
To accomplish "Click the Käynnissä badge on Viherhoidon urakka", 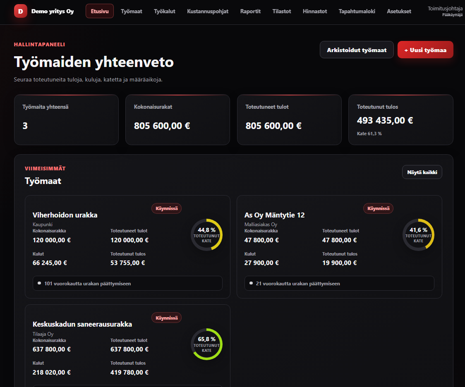I will point(166,208).
